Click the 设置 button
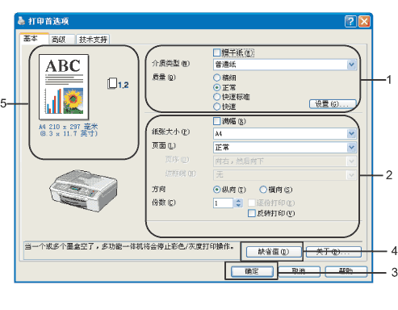Viewport: 398px width, 310px height. [x=333, y=104]
